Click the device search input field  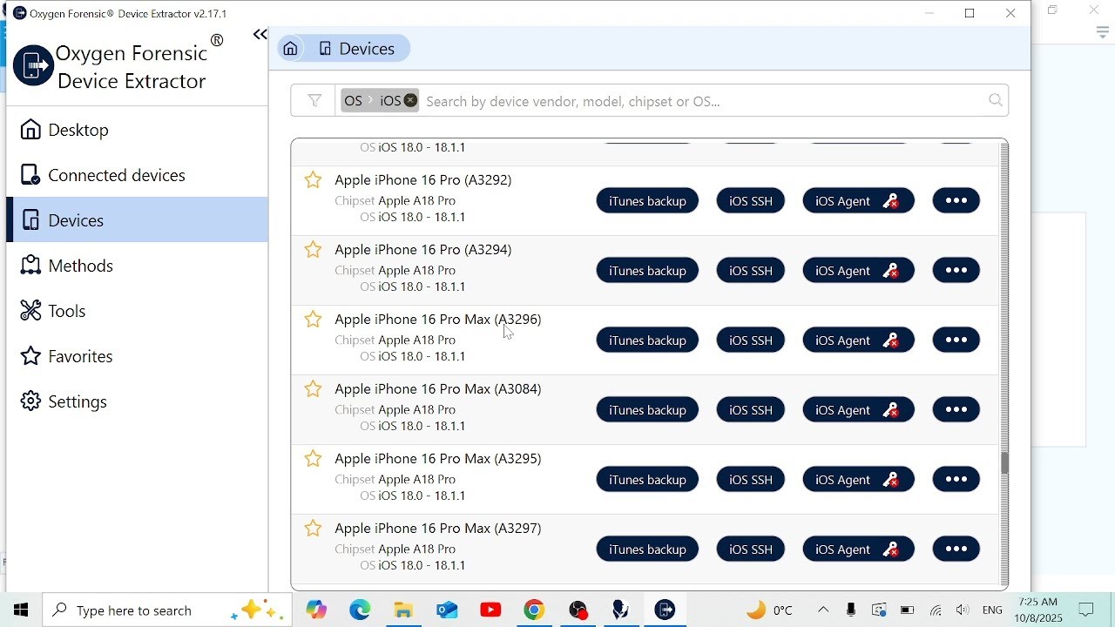coord(704,101)
